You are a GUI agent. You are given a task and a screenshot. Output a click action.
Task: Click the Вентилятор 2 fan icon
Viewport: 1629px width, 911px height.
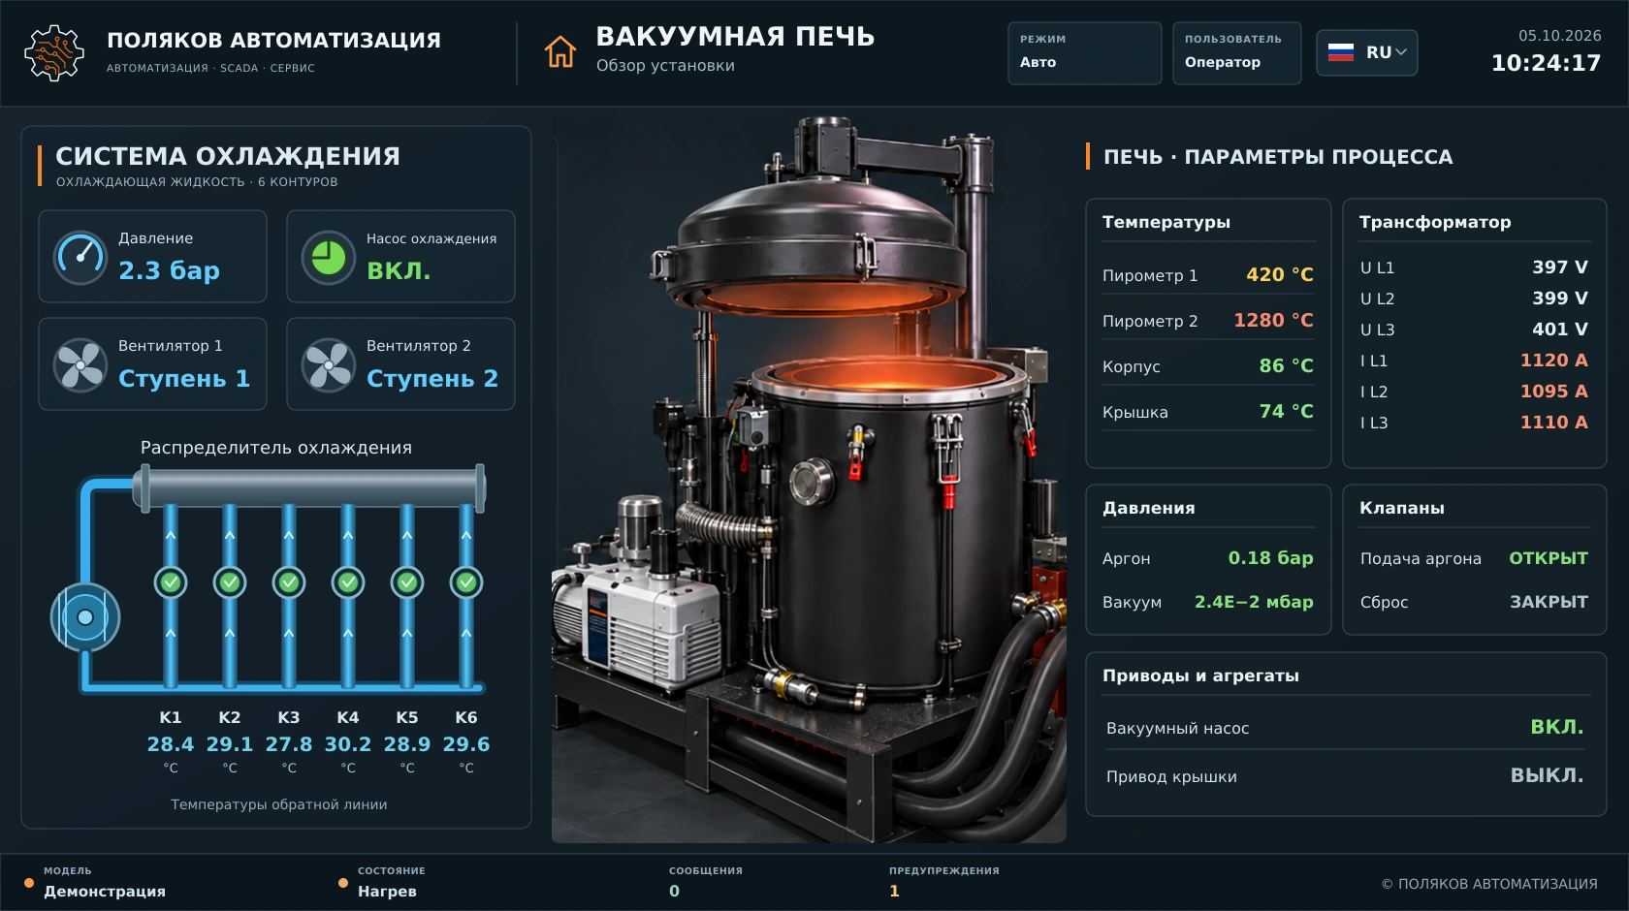pyautogui.click(x=329, y=365)
